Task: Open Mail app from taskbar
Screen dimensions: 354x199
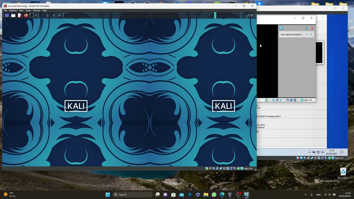Action: [181, 195]
